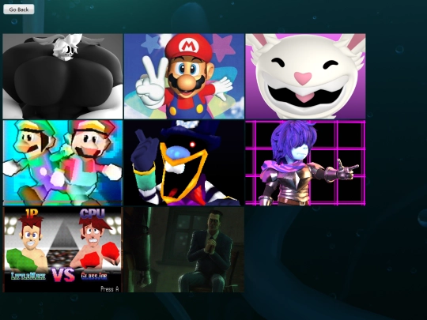This screenshot has width=427, height=320.
Task: Choose the glitchy Luigi and Mario thumbnail
Action: click(x=62, y=163)
